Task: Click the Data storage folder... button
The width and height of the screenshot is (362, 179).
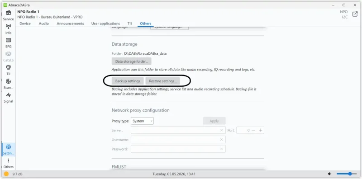Action: (x=132, y=61)
